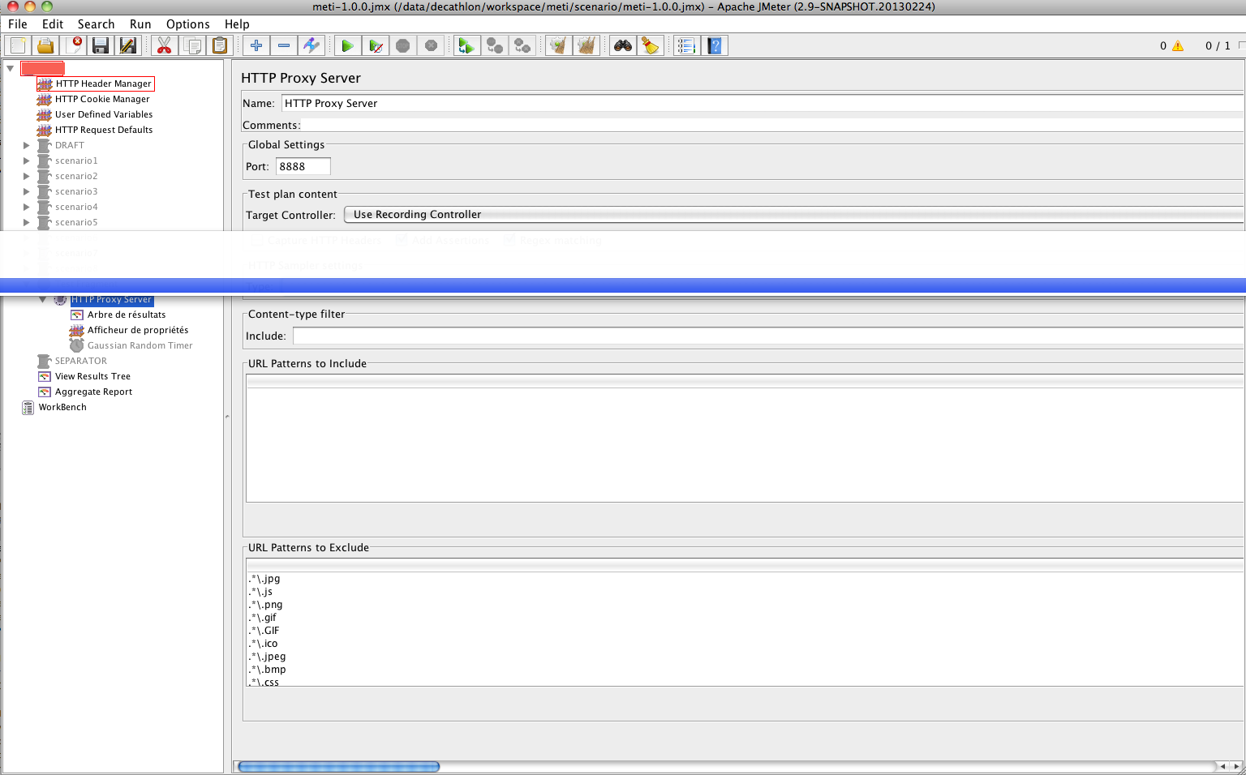Viewport: 1246px width, 775px height.
Task: Select Aggregate Report in the tree
Action: point(93,392)
